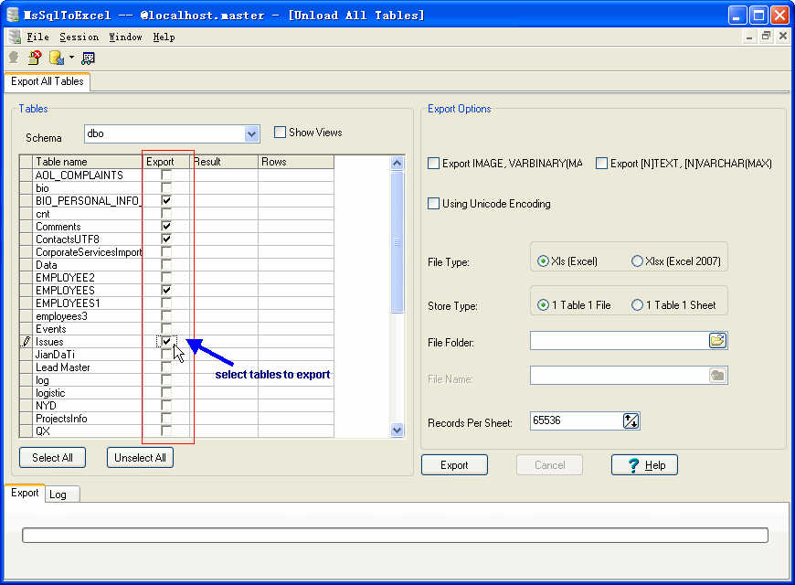Image resolution: width=795 pixels, height=585 pixels.
Task: Click the document icon beside File menu
Action: (15, 37)
